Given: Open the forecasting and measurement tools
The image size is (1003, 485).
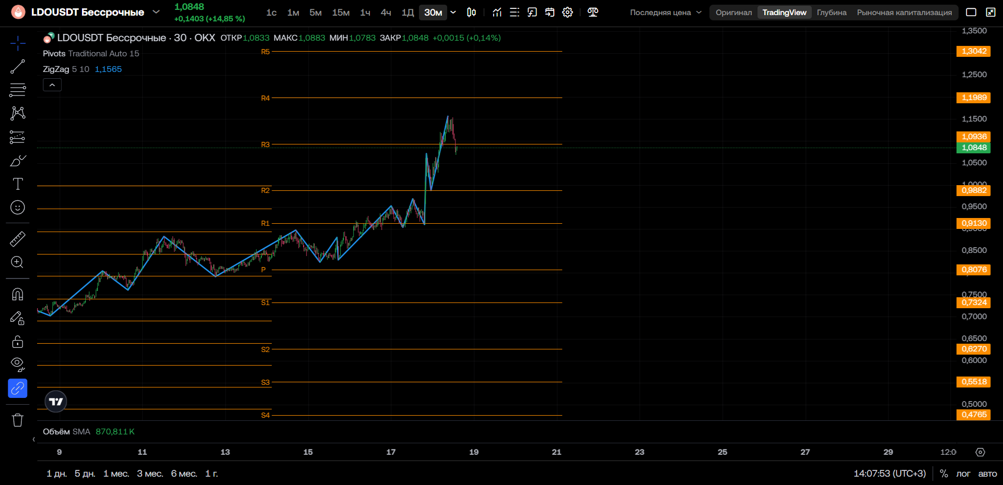Looking at the screenshot, I should click(x=18, y=137).
